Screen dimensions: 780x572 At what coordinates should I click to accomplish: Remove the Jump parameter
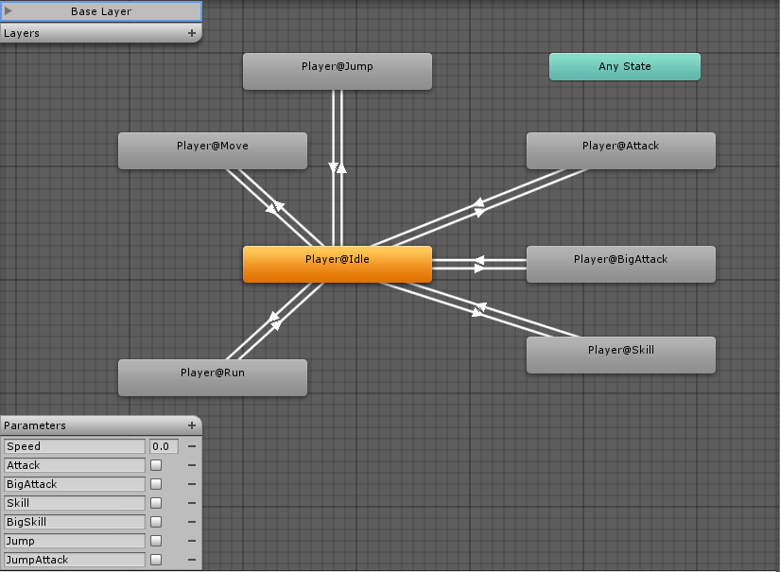pos(192,541)
